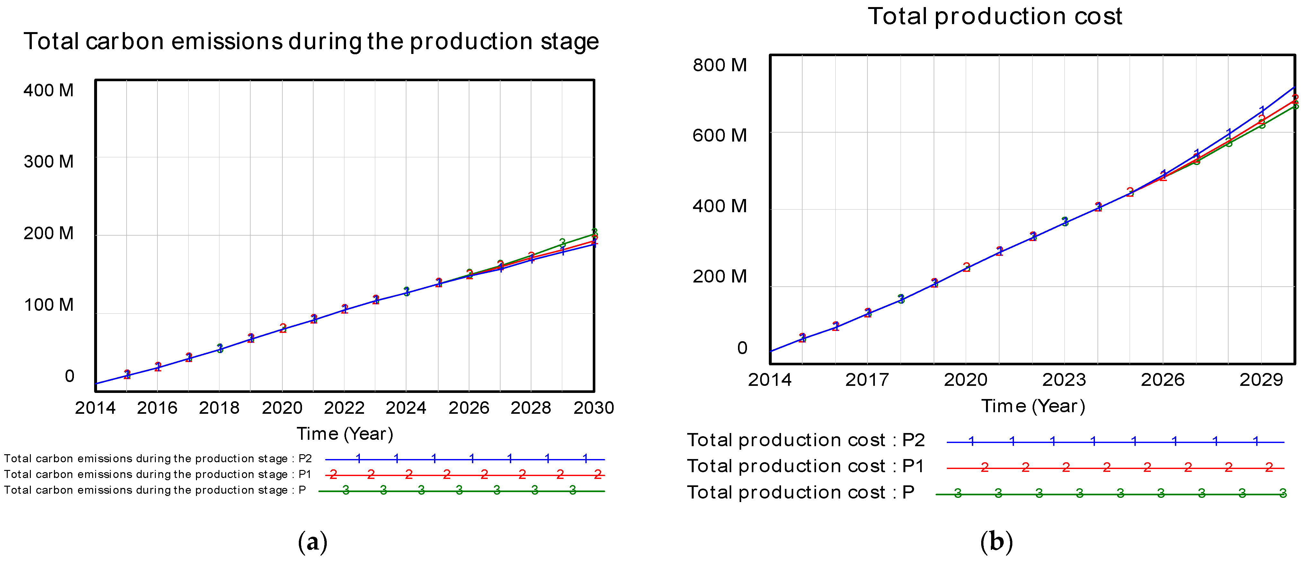Click the blue P2 legend line sample for production cost
Screen dimensions: 1306x564
click(x=1115, y=442)
